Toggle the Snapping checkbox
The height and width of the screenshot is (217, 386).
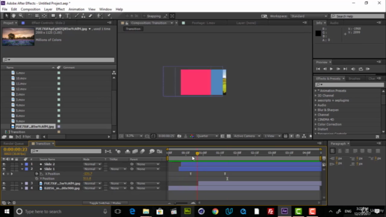coord(145,16)
